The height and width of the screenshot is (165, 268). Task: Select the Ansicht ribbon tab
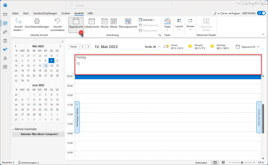coord(79,13)
